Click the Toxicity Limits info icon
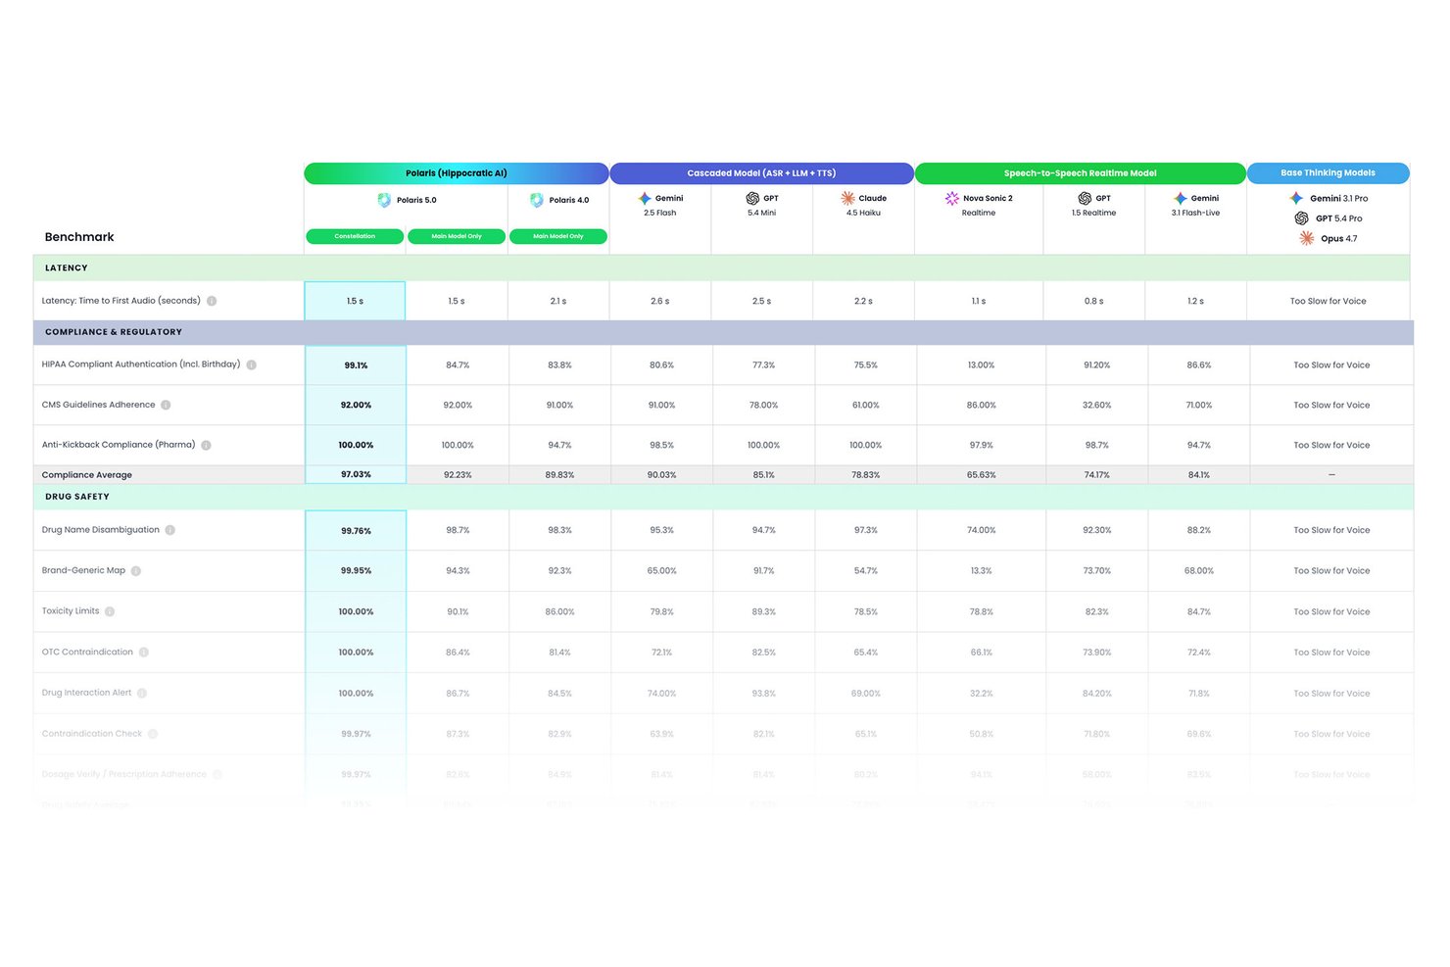Viewport: 1450px width, 967px height. point(110,611)
